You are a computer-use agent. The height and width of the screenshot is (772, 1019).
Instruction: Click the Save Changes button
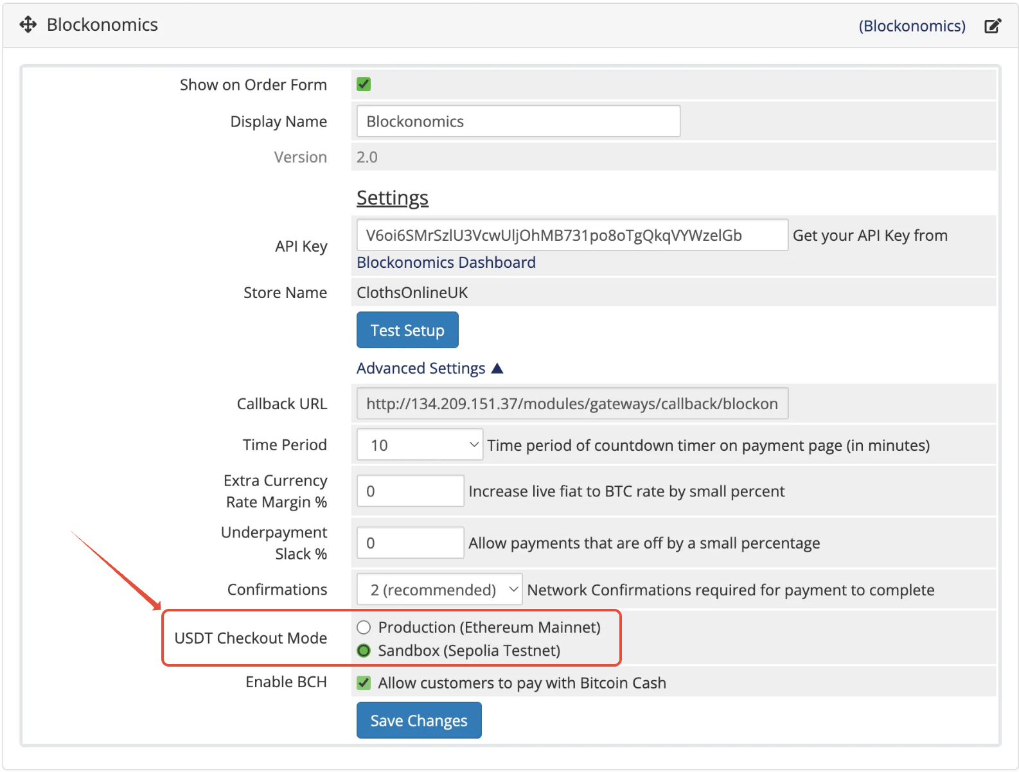tap(419, 721)
